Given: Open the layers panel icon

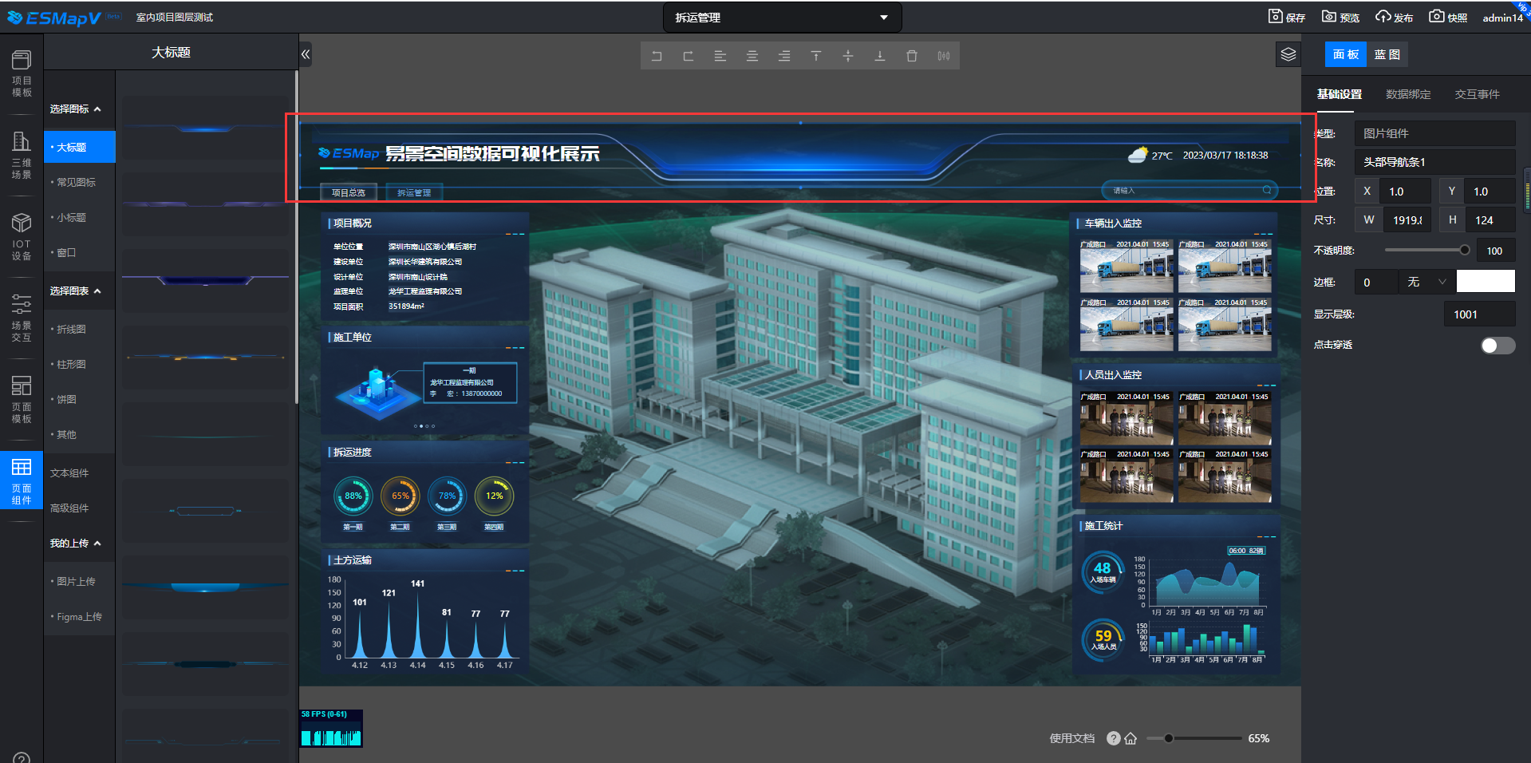Looking at the screenshot, I should tap(1288, 54).
